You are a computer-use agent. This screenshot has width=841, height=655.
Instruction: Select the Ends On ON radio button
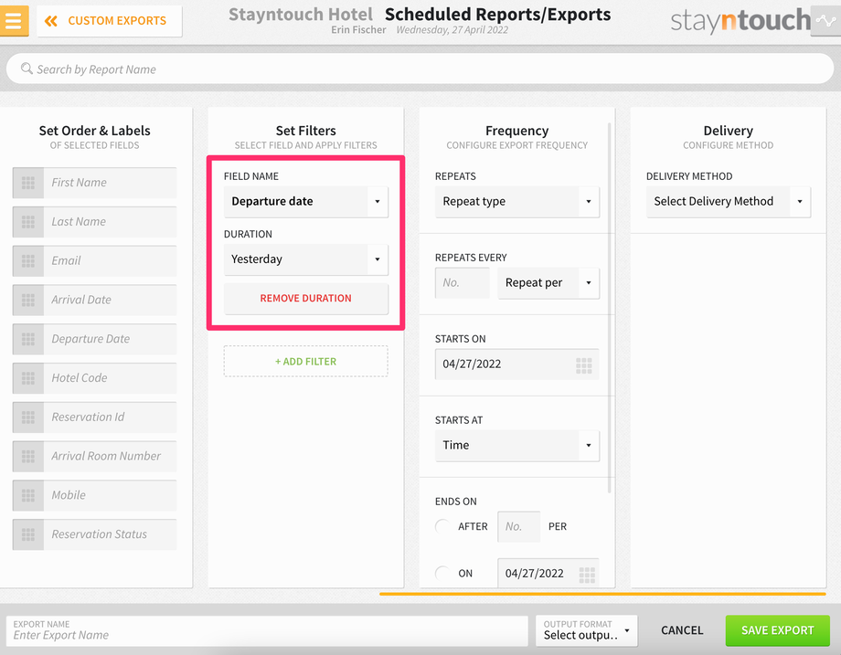pos(442,573)
